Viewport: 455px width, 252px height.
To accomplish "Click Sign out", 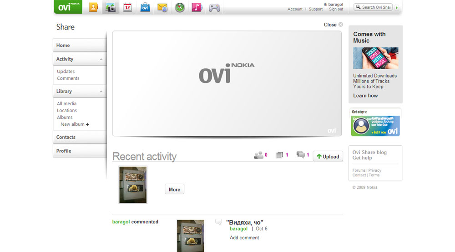I will pyautogui.click(x=336, y=9).
